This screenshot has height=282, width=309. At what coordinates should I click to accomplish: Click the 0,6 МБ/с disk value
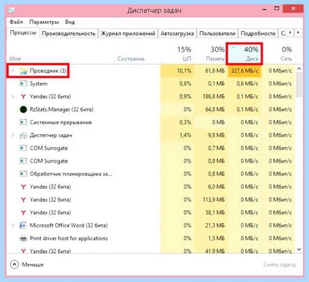pyautogui.click(x=247, y=84)
